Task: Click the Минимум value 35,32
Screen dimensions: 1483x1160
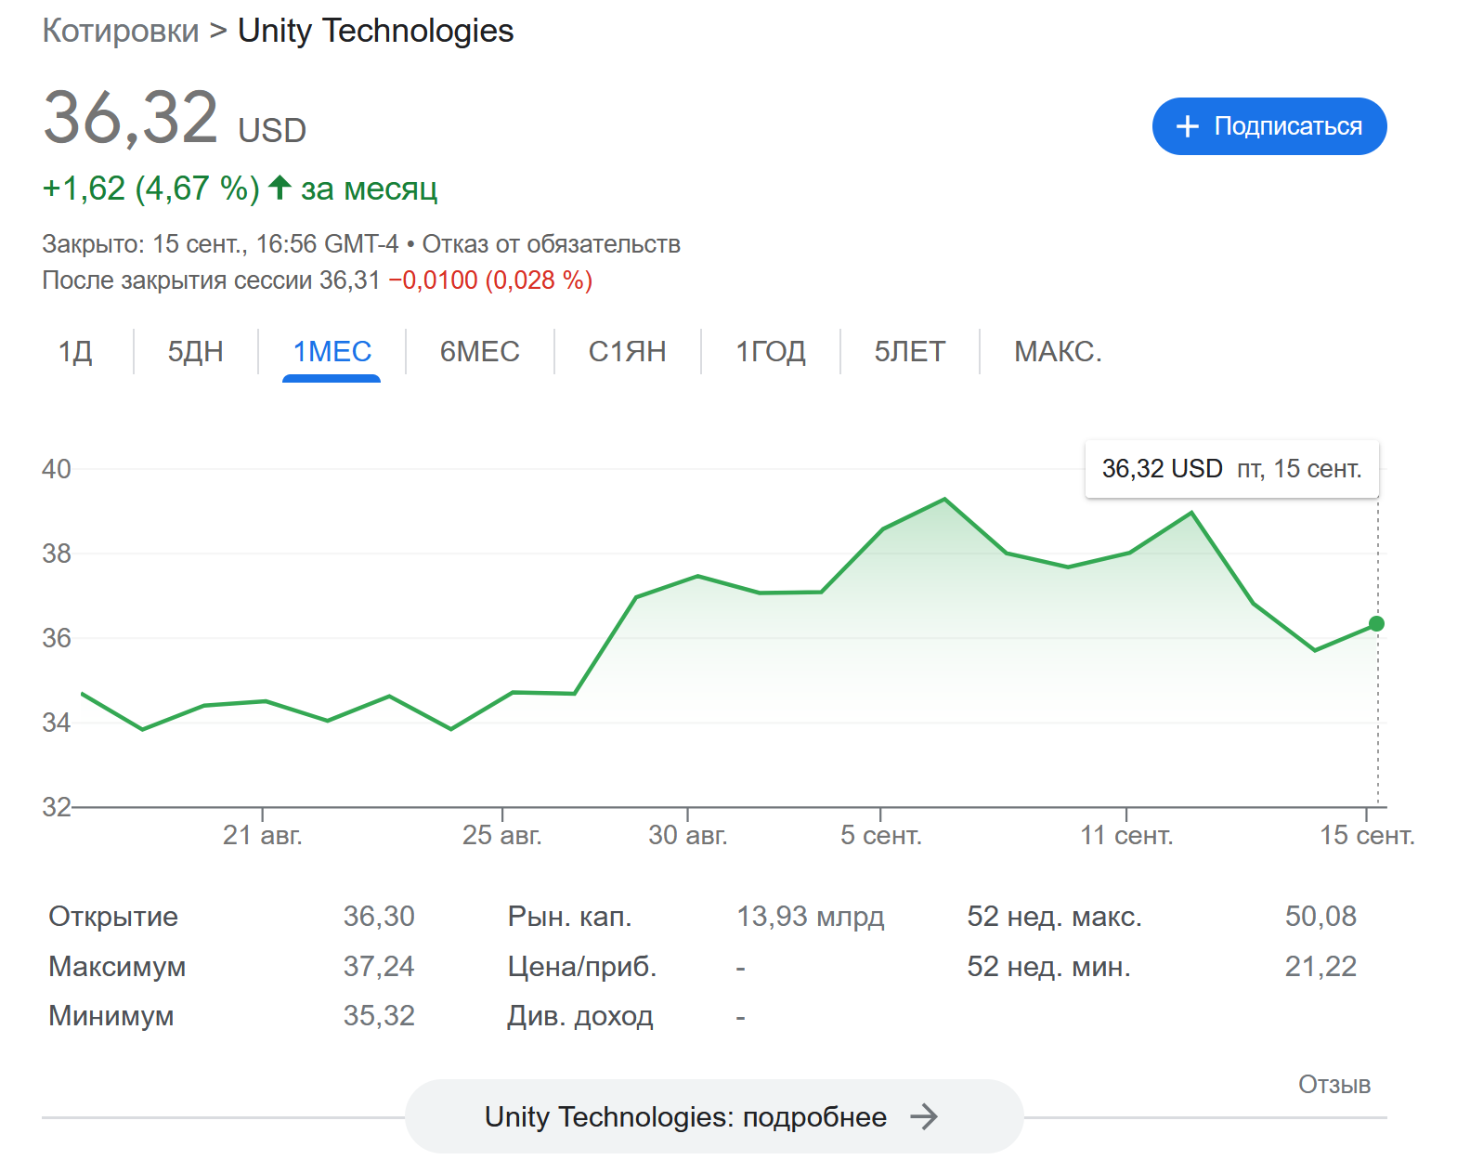Action: tap(379, 1016)
